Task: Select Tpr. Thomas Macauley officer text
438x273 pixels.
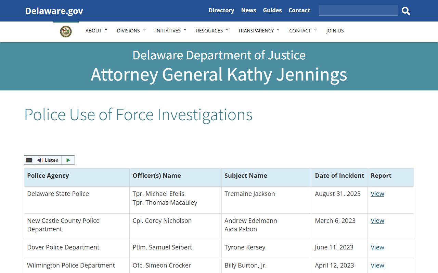Action: (x=165, y=202)
